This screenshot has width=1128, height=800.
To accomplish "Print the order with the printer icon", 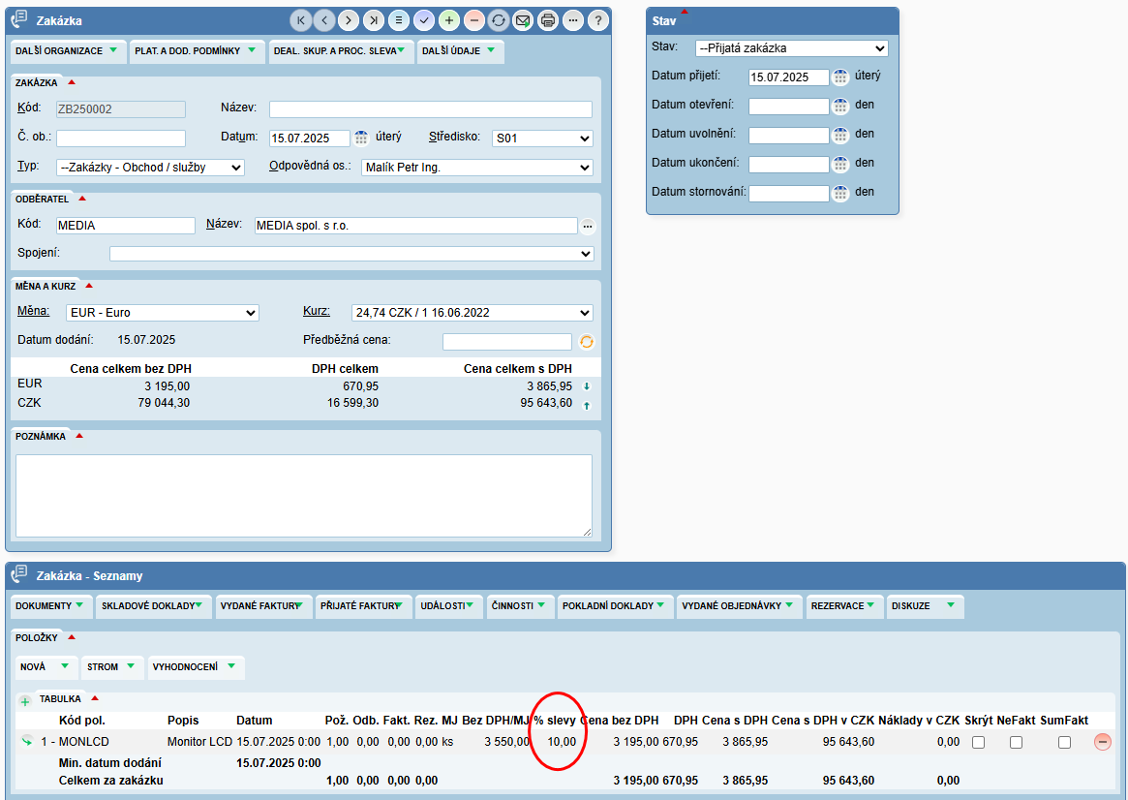I will click(x=549, y=20).
